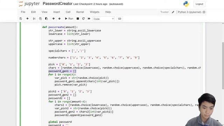Paste cells below

click(47, 19)
